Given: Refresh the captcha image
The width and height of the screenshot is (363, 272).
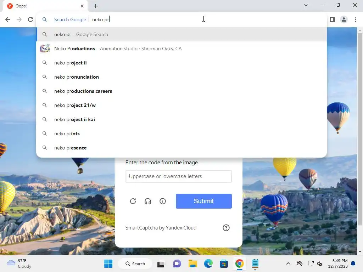Looking at the screenshot, I should pyautogui.click(x=133, y=201).
